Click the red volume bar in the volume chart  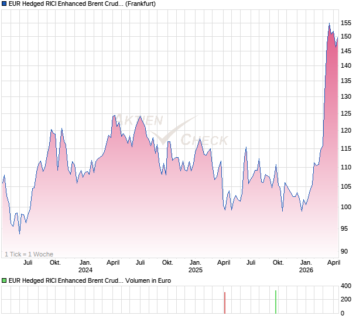tap(225, 303)
